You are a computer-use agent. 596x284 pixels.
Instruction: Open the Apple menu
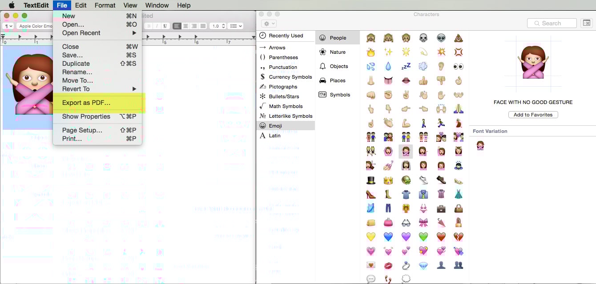coord(12,5)
